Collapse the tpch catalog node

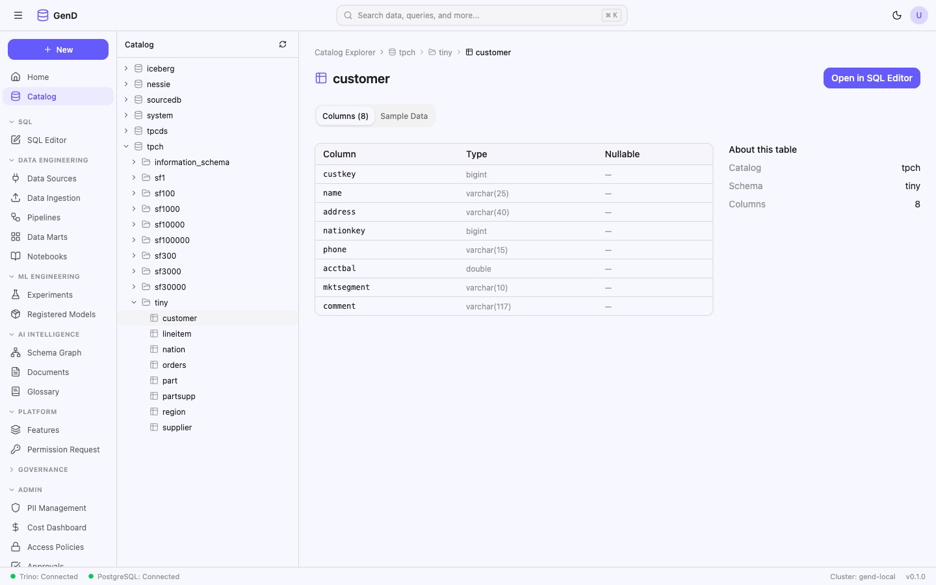point(126,147)
